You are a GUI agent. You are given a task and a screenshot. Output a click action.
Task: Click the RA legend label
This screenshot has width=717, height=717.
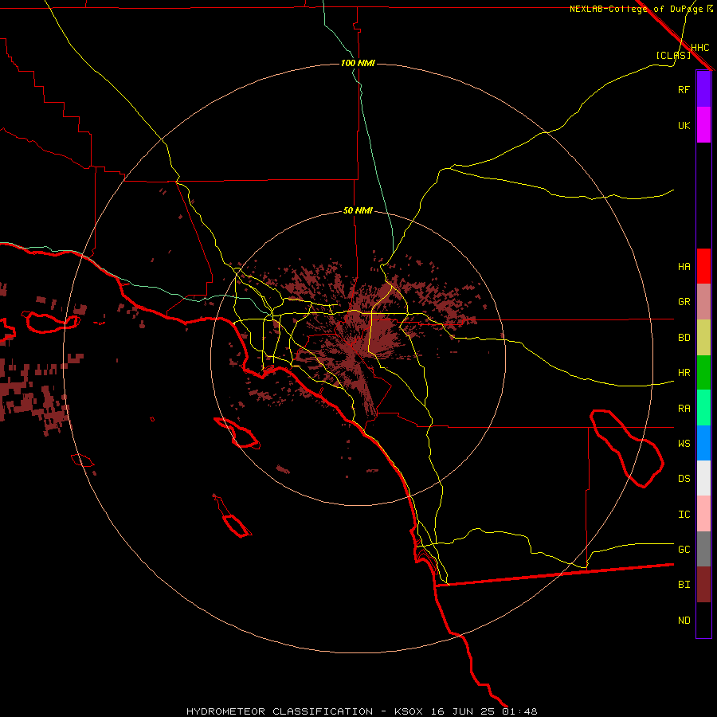pyautogui.click(x=684, y=409)
